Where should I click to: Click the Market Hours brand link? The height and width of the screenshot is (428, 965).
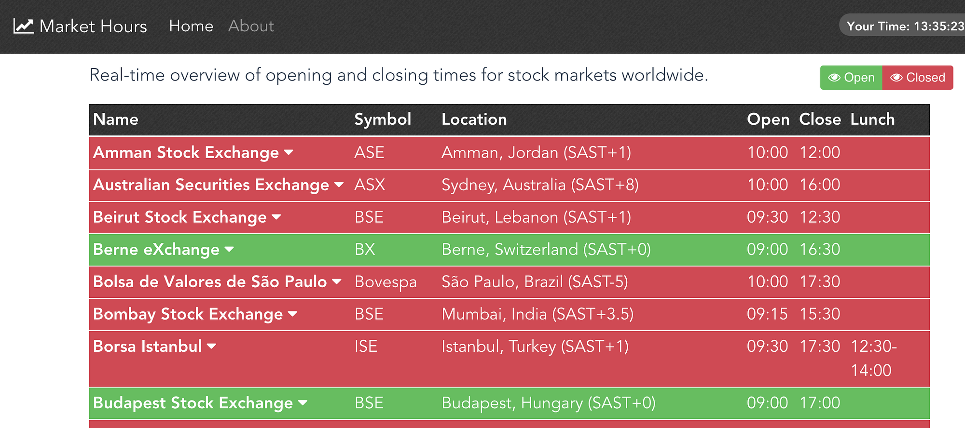point(93,26)
